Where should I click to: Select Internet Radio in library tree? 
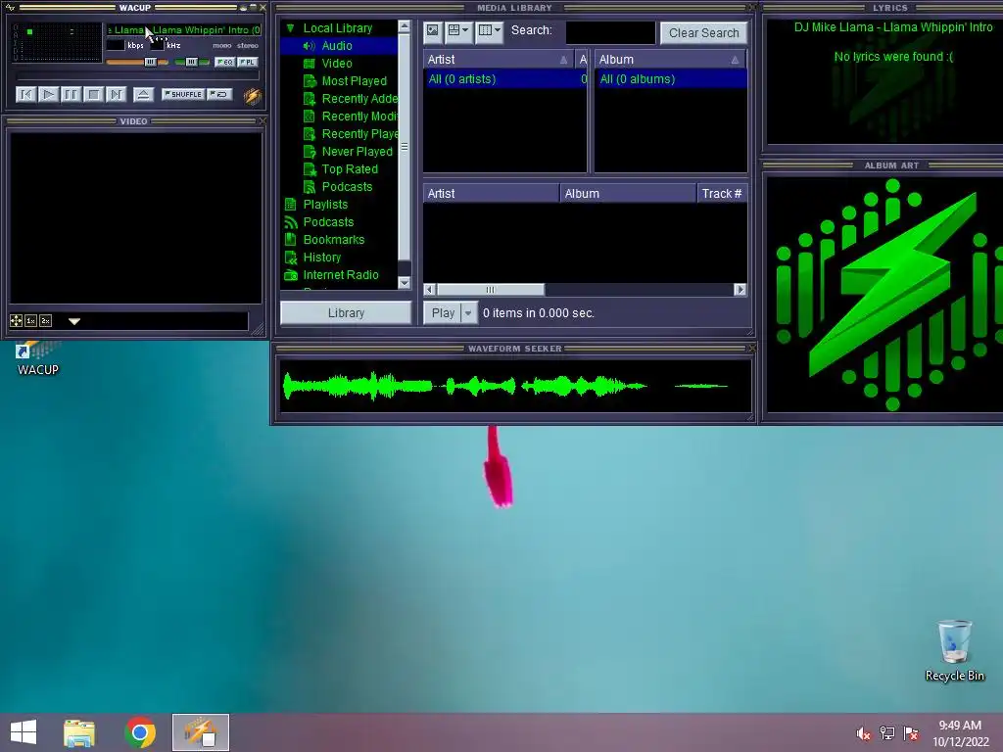point(341,275)
